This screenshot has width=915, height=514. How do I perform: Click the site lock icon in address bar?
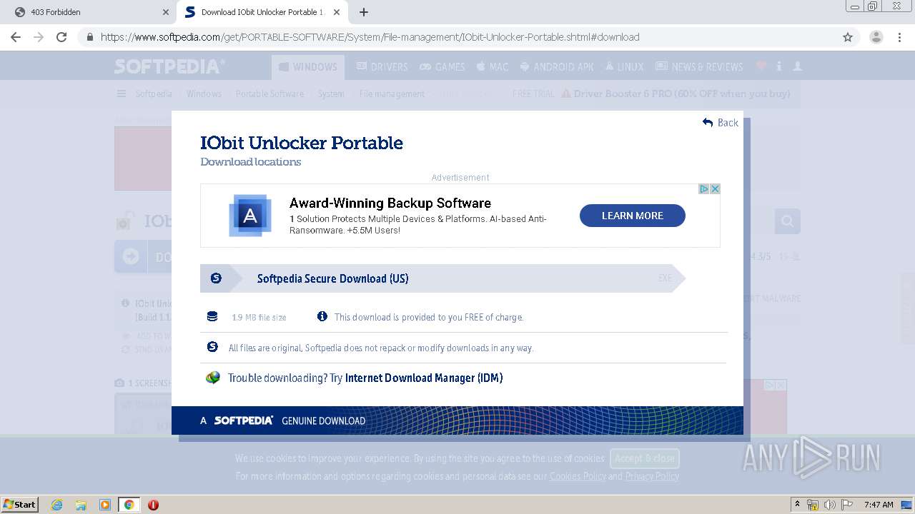pyautogui.click(x=89, y=37)
